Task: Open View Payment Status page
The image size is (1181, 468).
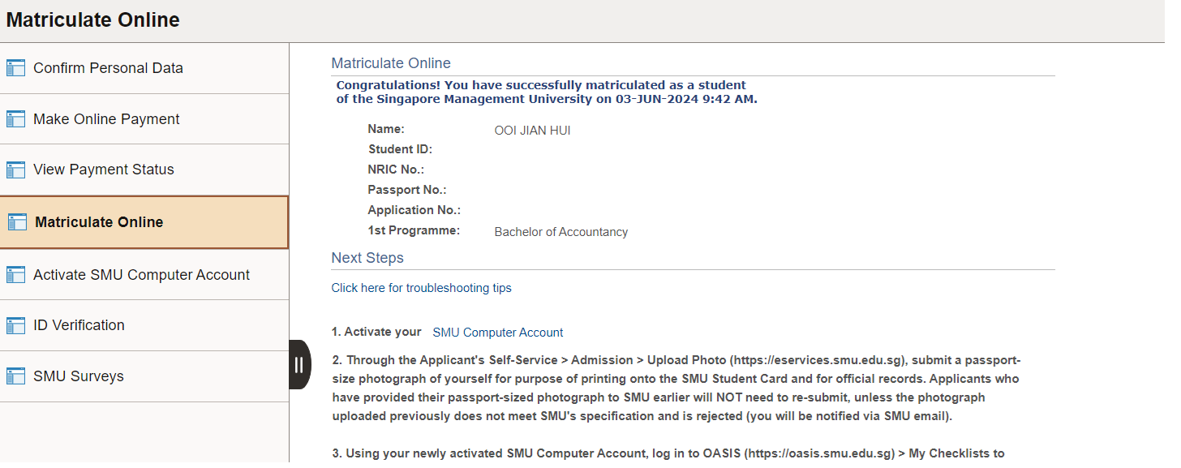Action: coord(144,170)
